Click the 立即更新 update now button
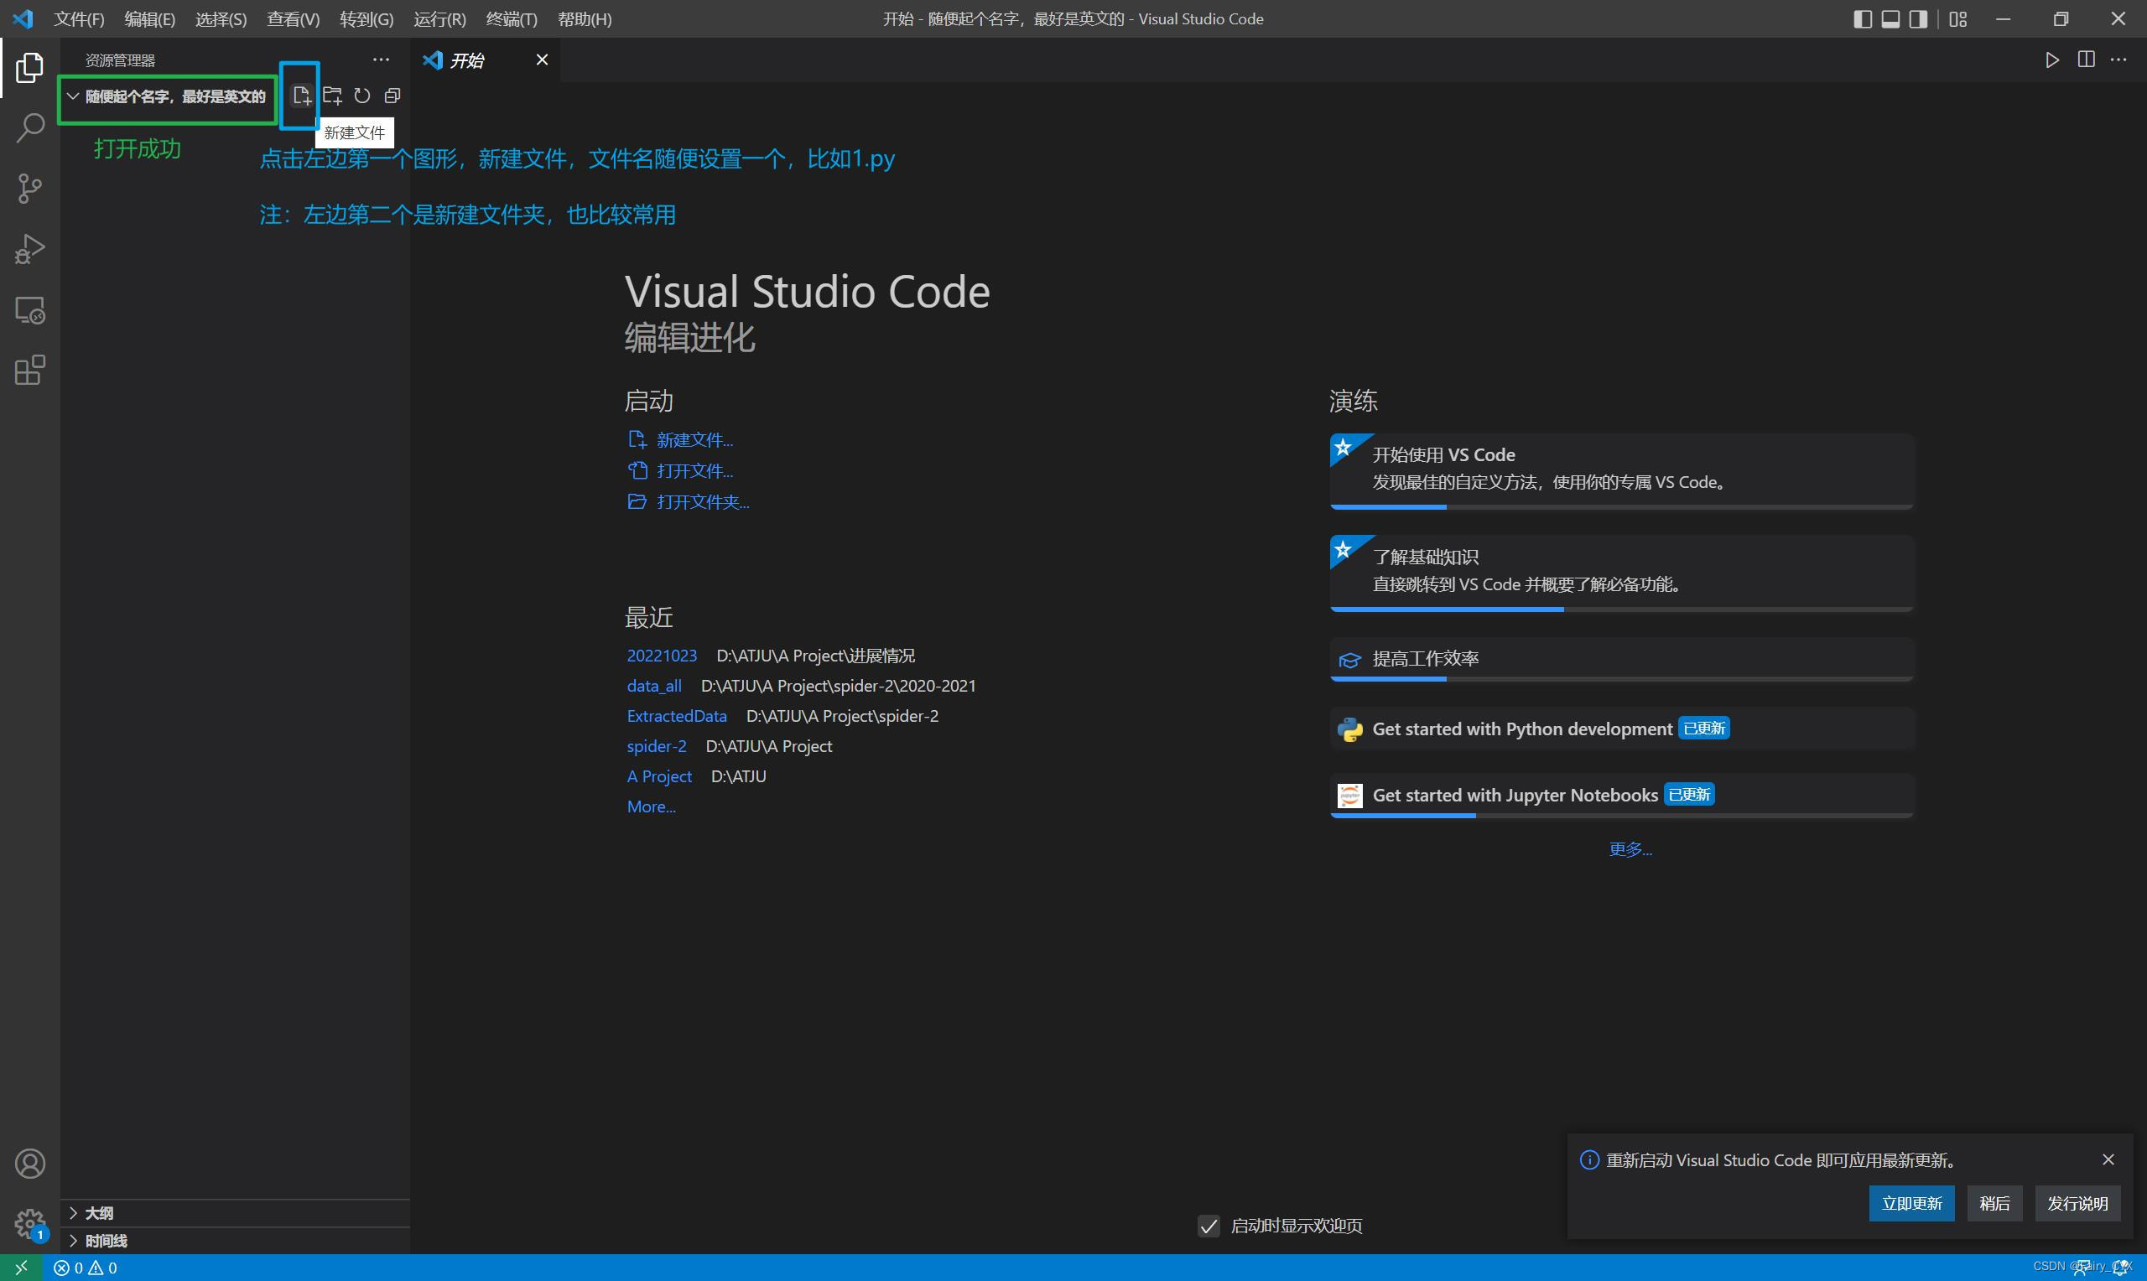 [x=1910, y=1203]
